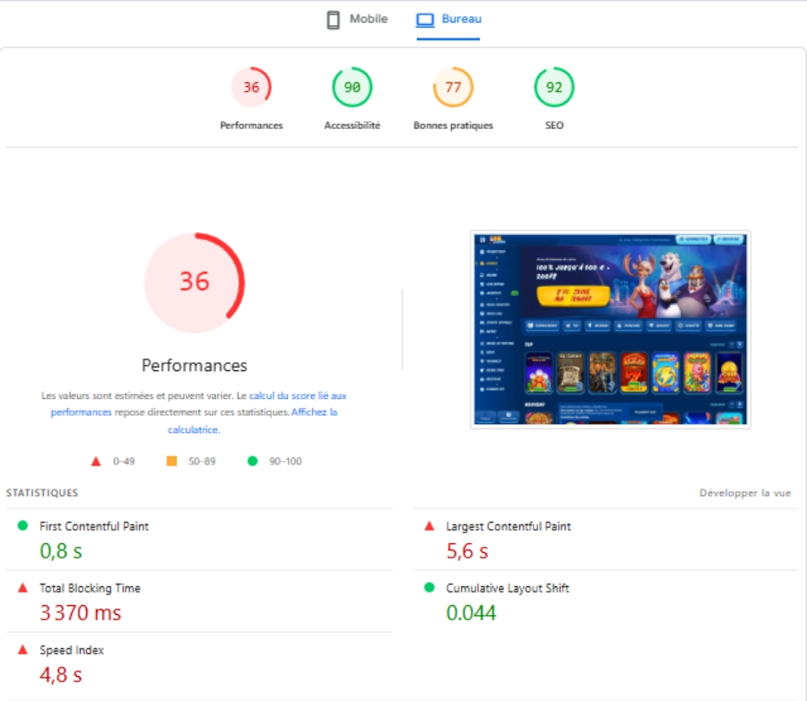Expand the Total Blocking Time metric
The image size is (807, 701).
point(90,589)
